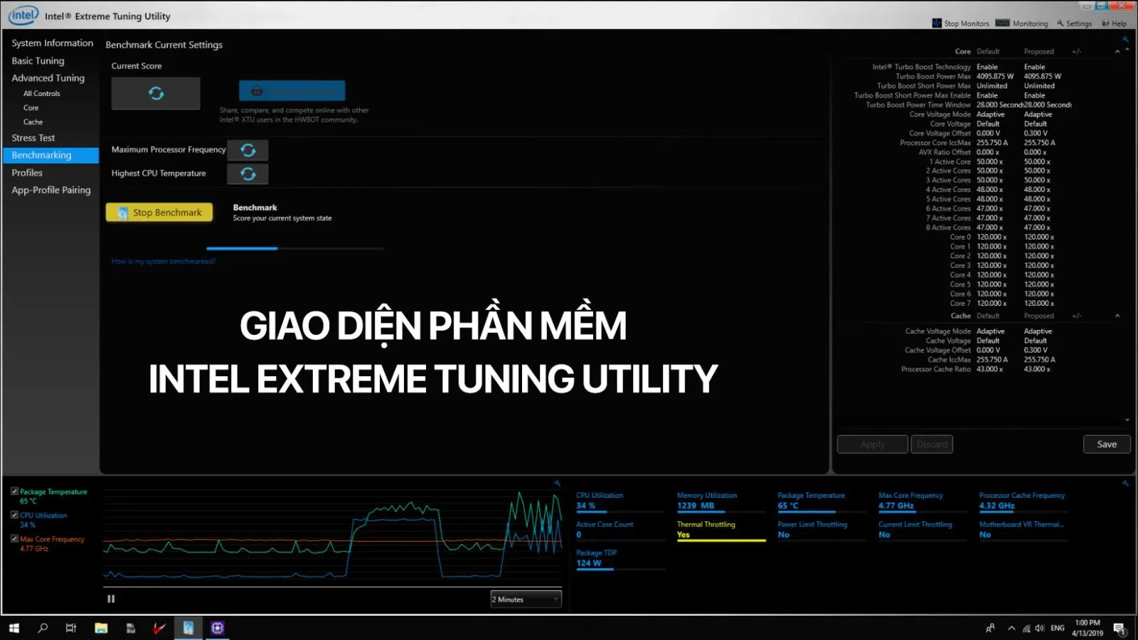1138x640 pixels.
Task: Open Monitoring view from top bar
Action: 1022,23
